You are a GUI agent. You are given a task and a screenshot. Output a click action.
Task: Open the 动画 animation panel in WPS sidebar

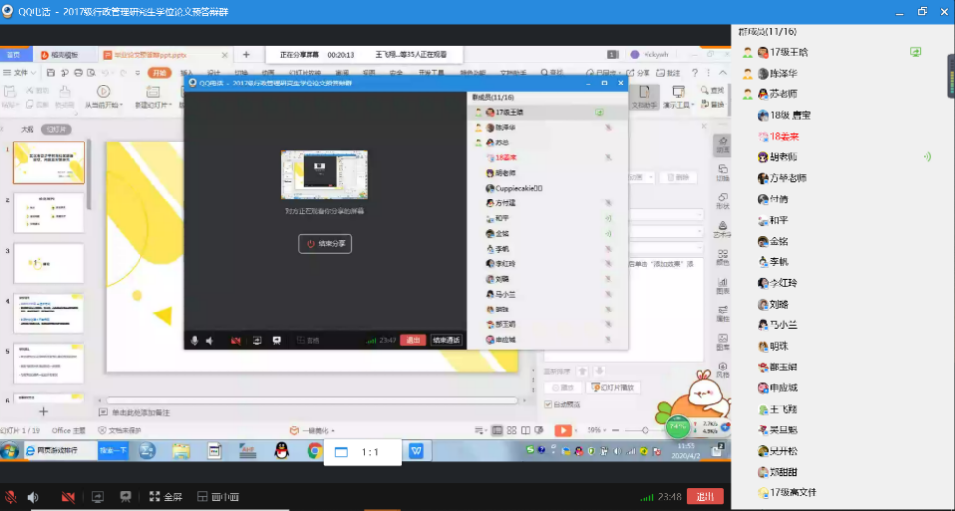(722, 145)
